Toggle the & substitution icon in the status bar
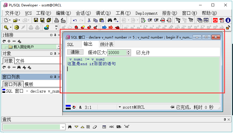 pos(80,107)
